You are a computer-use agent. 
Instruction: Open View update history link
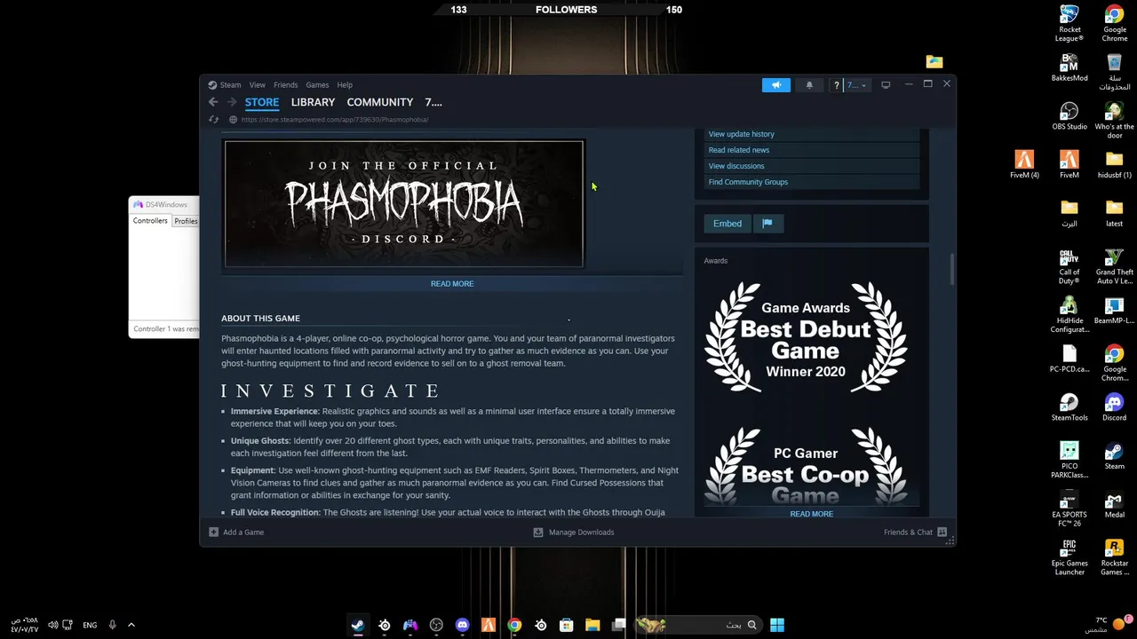pyautogui.click(x=742, y=134)
